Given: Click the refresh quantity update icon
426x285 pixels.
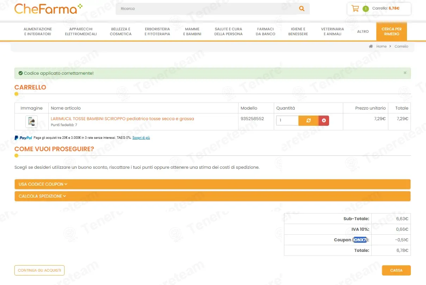Looking at the screenshot, I should tap(308, 120).
